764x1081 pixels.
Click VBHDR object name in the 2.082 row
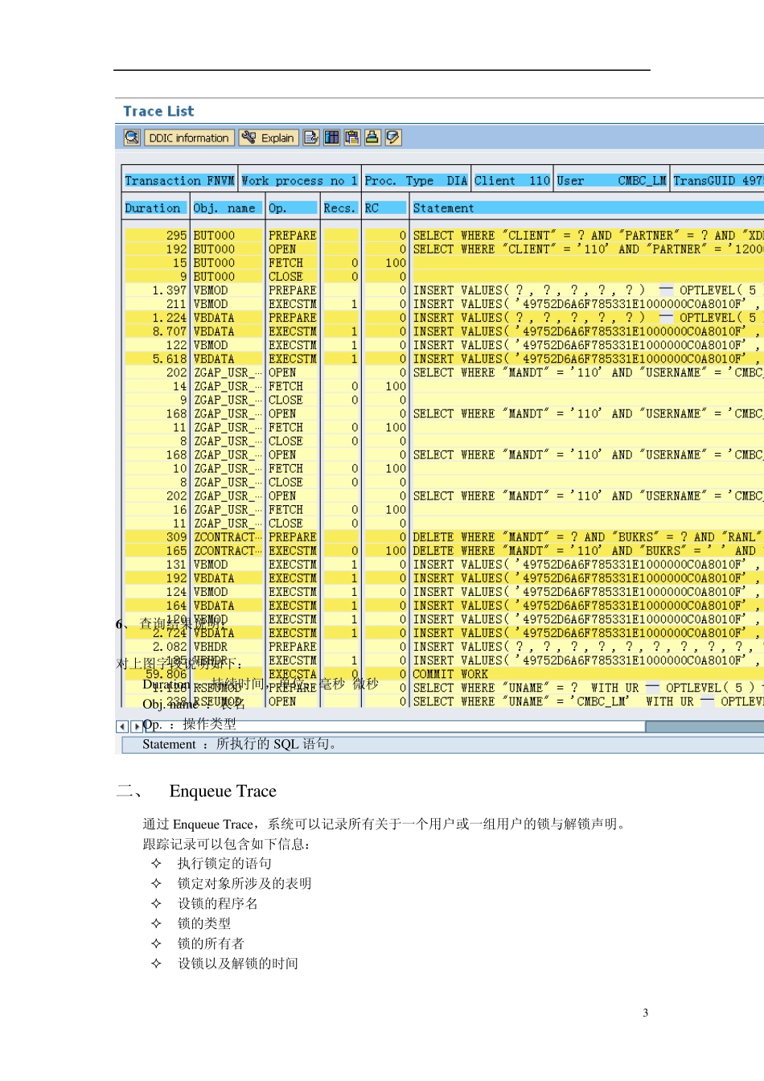pos(211,647)
